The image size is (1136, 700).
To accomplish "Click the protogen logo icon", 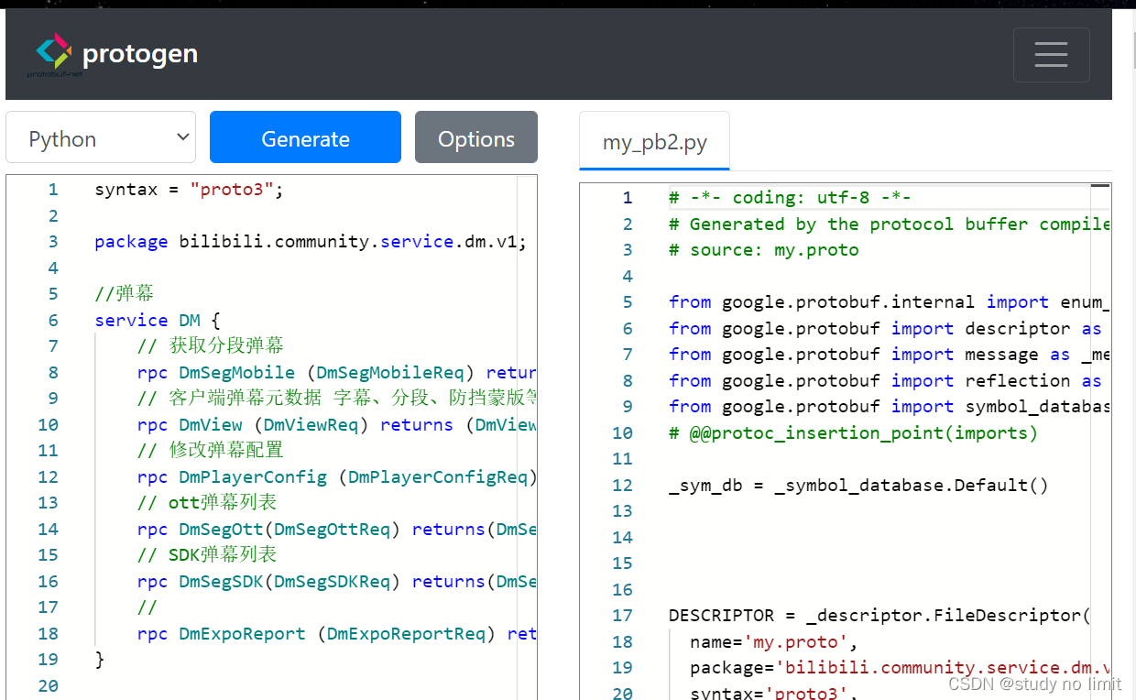I will click(54, 53).
